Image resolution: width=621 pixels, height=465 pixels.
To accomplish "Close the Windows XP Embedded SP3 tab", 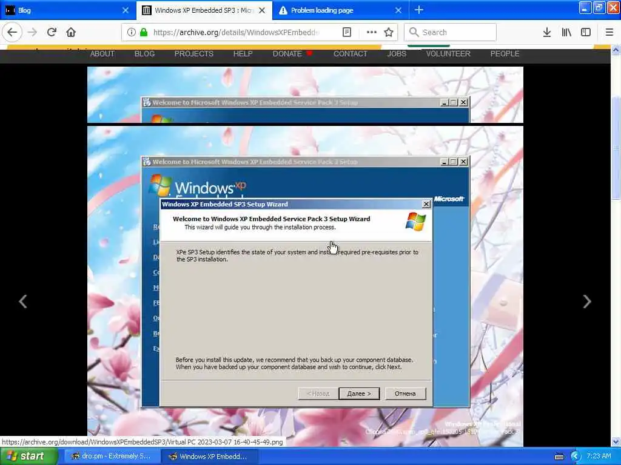I will (262, 10).
